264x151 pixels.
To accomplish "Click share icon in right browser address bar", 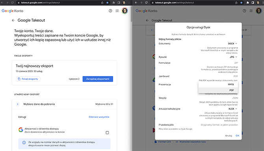I will tap(236, 3).
